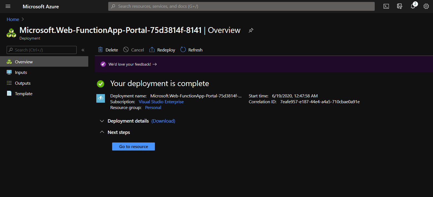Image resolution: width=433 pixels, height=197 pixels.
Task: Open the Notifications bell
Action: (x=413, y=6)
